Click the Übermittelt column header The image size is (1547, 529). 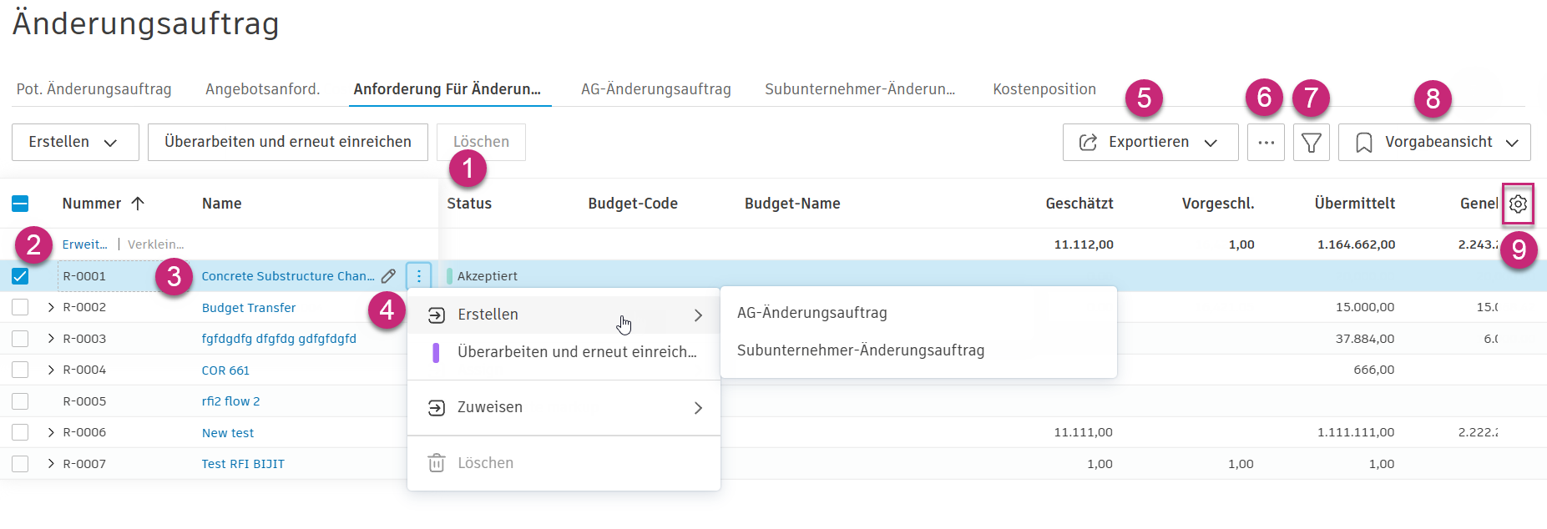tap(1354, 204)
